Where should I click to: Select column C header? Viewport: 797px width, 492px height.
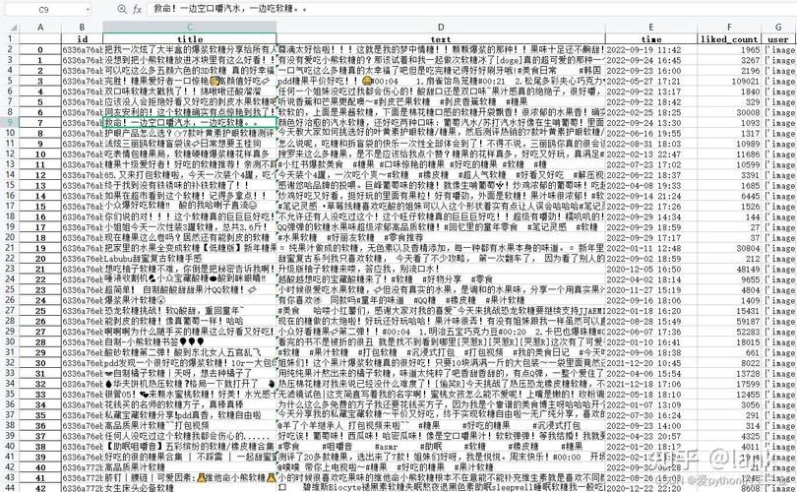[190, 28]
